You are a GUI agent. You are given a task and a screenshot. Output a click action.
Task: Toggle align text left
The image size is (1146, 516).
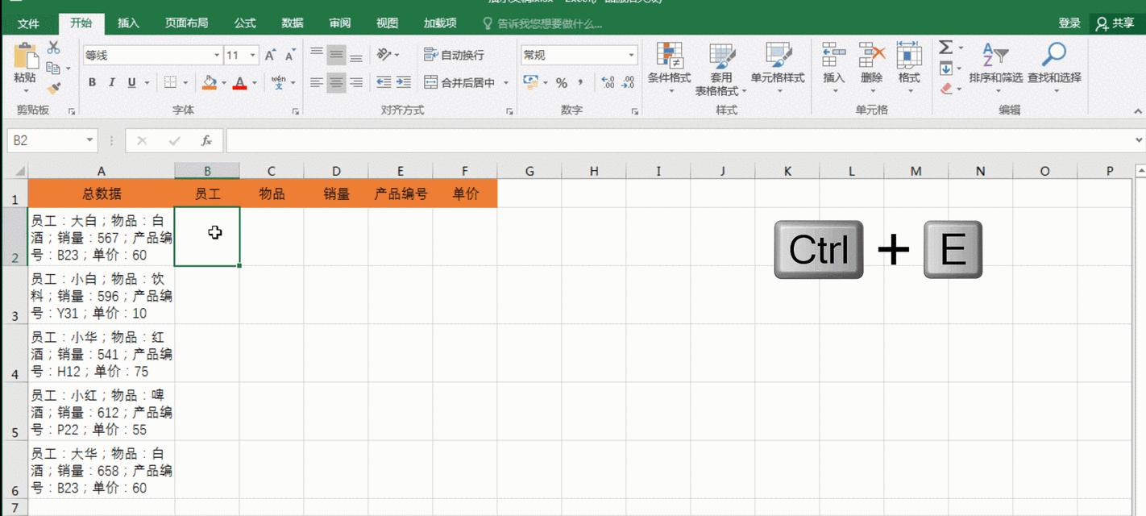(x=317, y=82)
